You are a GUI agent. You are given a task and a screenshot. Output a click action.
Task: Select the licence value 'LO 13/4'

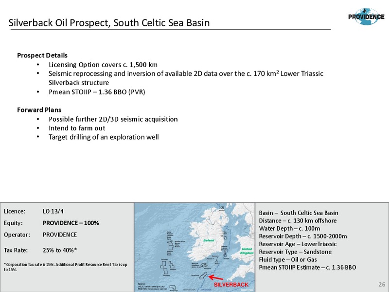point(53,211)
